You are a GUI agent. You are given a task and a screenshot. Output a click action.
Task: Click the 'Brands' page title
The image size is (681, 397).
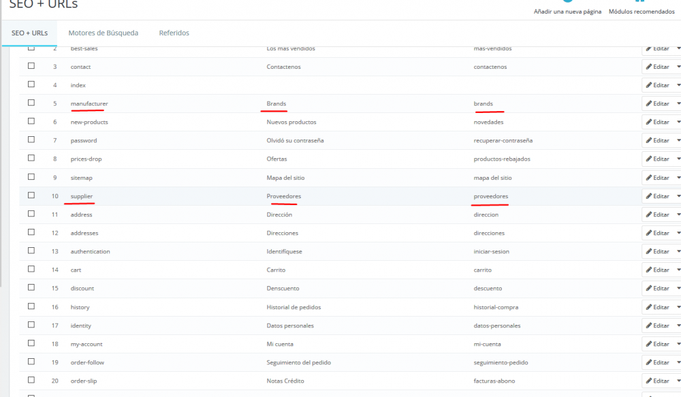coord(276,104)
